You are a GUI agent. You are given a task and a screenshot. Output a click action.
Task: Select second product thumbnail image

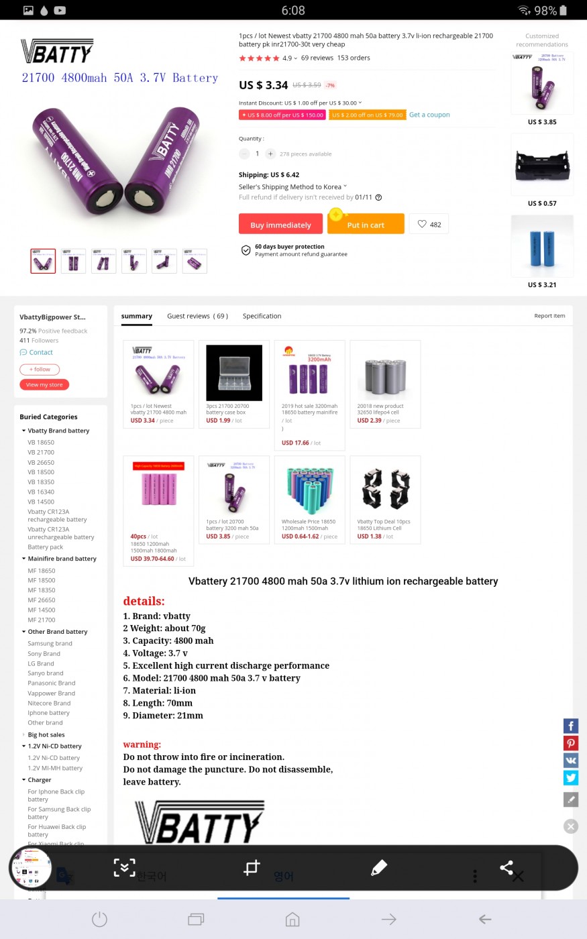click(x=73, y=261)
